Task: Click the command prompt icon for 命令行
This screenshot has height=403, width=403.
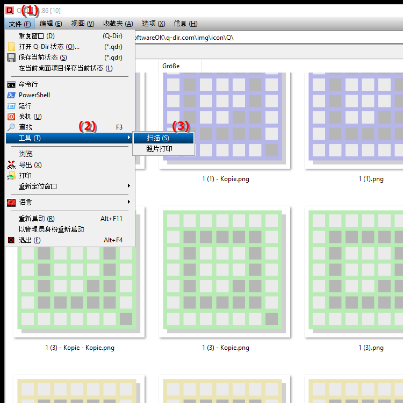Action: (11, 84)
